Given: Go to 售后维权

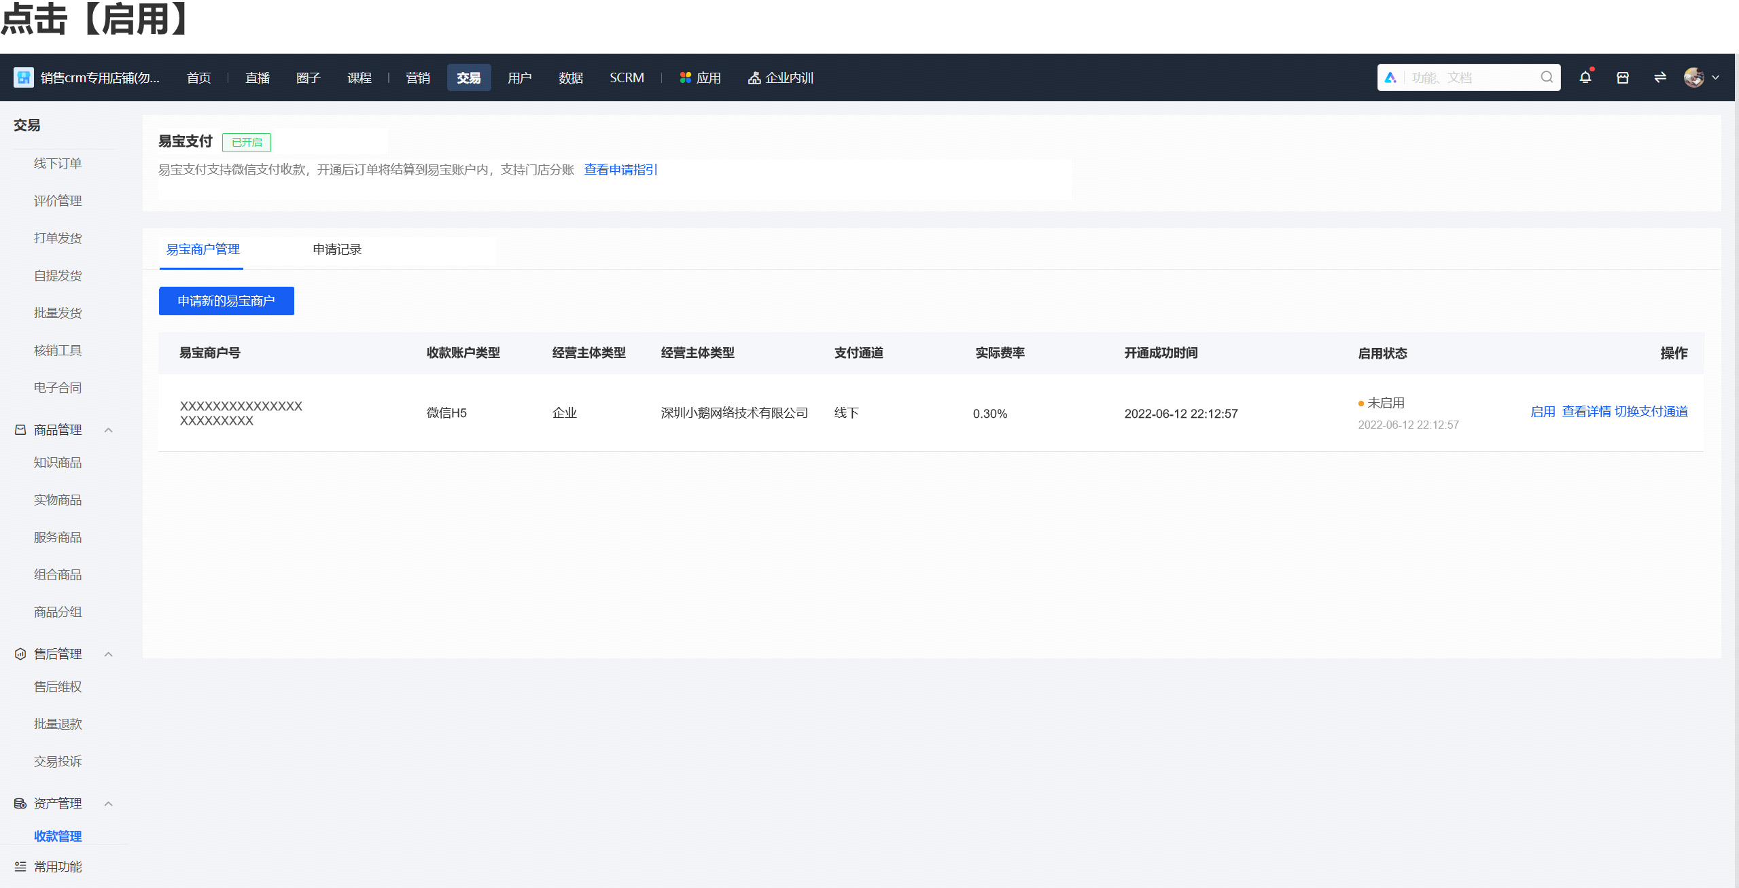Looking at the screenshot, I should point(58,686).
